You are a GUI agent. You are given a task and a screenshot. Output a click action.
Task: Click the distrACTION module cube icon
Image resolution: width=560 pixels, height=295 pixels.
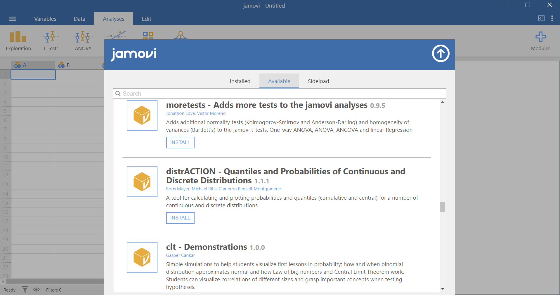[x=142, y=182]
